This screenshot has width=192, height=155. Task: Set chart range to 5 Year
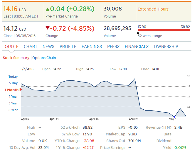coord(13,110)
